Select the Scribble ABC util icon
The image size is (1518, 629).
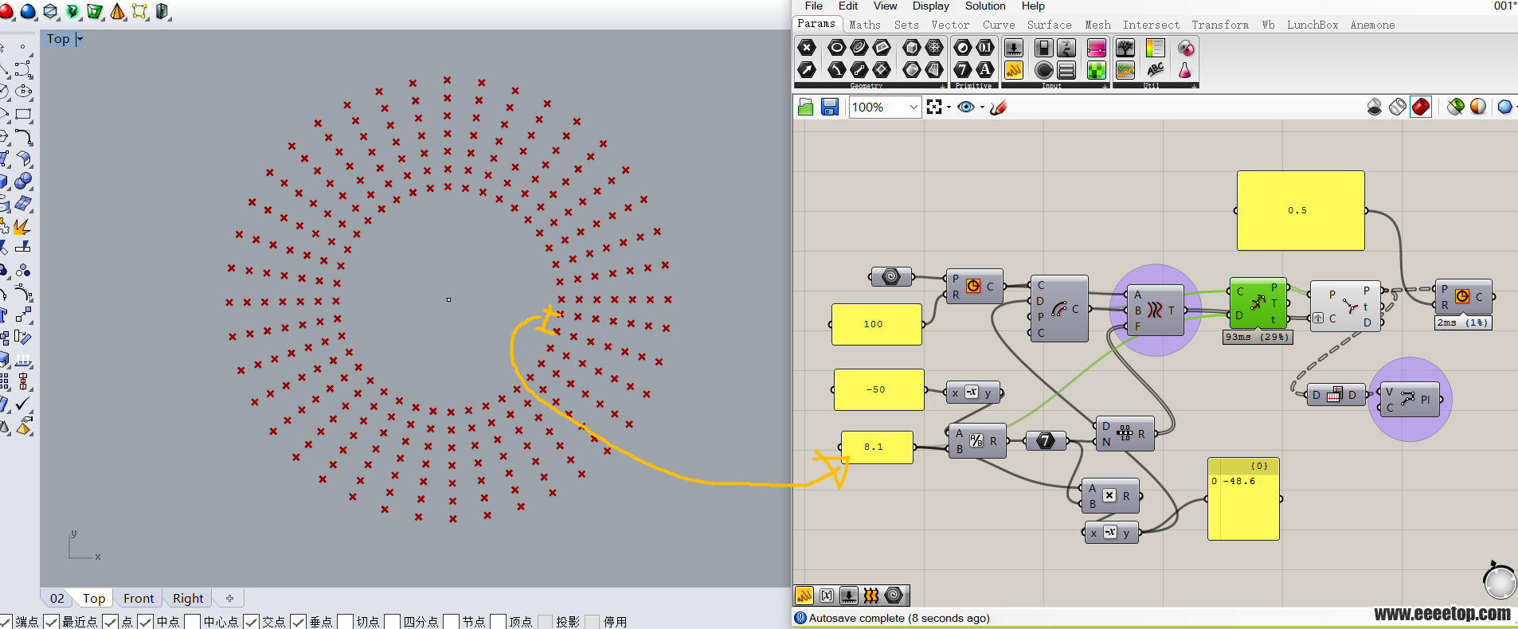tap(1156, 70)
